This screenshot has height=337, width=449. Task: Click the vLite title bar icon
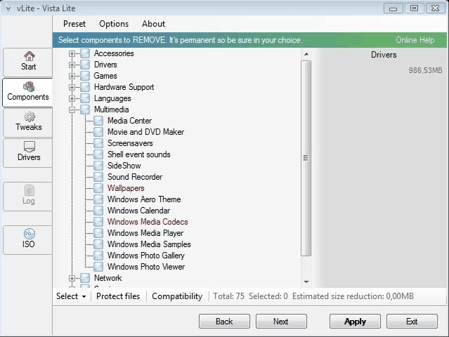point(8,8)
